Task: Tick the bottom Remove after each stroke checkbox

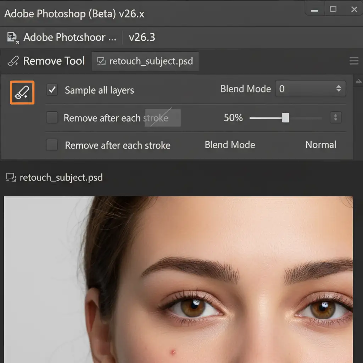Action: 52,145
